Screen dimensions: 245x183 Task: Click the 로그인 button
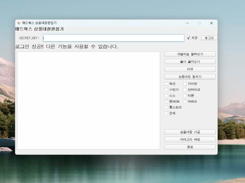209,38
